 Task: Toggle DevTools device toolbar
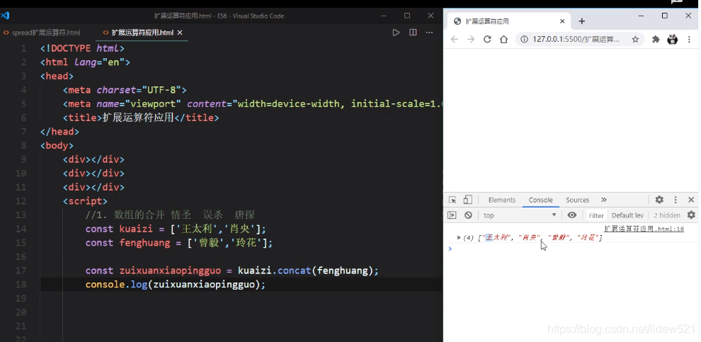coord(467,200)
